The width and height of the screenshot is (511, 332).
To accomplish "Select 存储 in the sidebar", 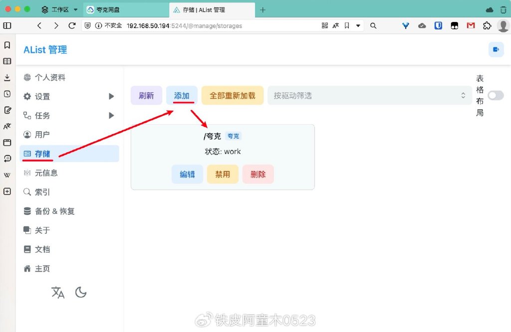I will 69,154.
